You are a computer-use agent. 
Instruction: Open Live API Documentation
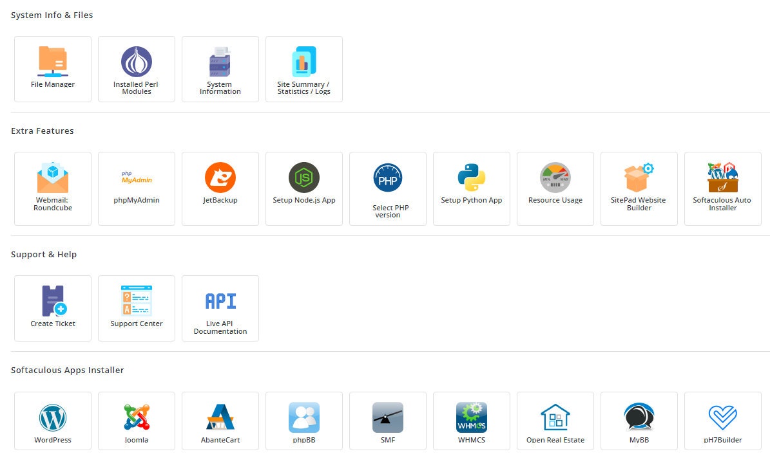[x=220, y=308]
